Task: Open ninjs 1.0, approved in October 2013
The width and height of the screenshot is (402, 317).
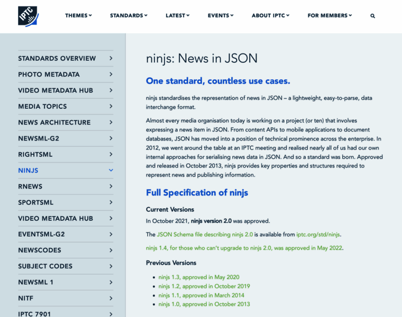Action: click(x=204, y=304)
